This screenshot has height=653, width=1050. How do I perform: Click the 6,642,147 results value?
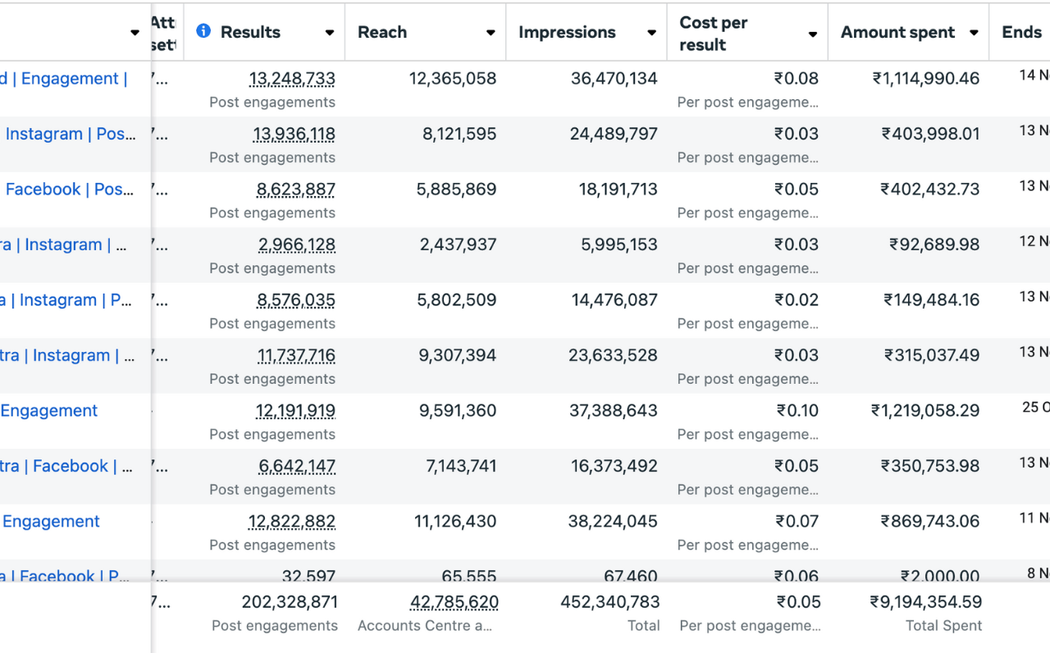tap(296, 466)
